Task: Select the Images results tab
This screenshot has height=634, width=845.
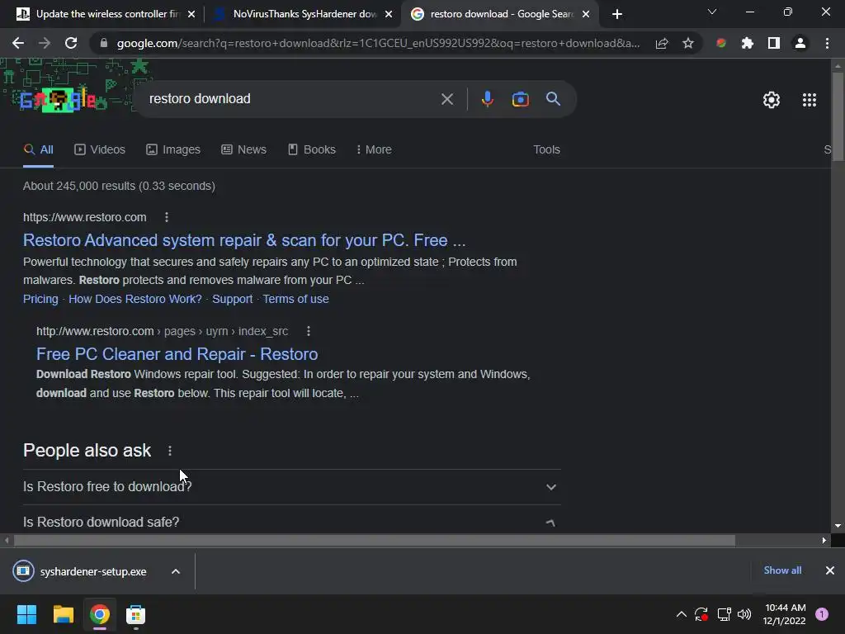Action: pyautogui.click(x=173, y=150)
